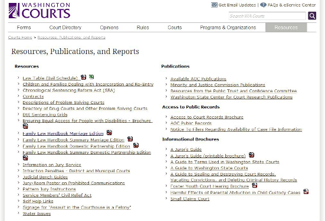Open Family Law Handbook Marriage Edition link
Viewport: 325px width, 221px height.
pos(63,133)
